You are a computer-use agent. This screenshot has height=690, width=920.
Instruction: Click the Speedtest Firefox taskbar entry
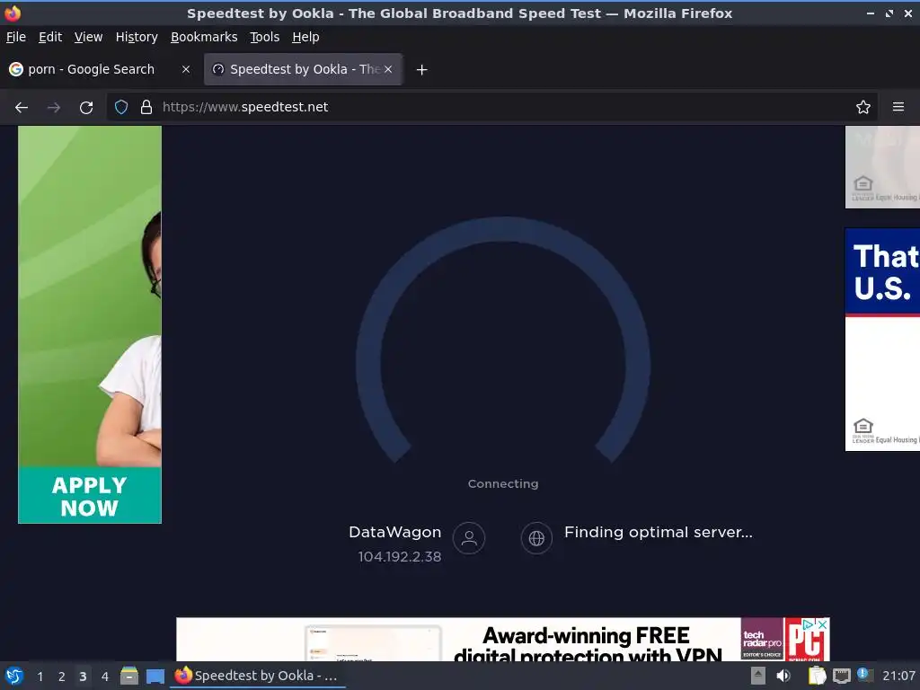257,676
